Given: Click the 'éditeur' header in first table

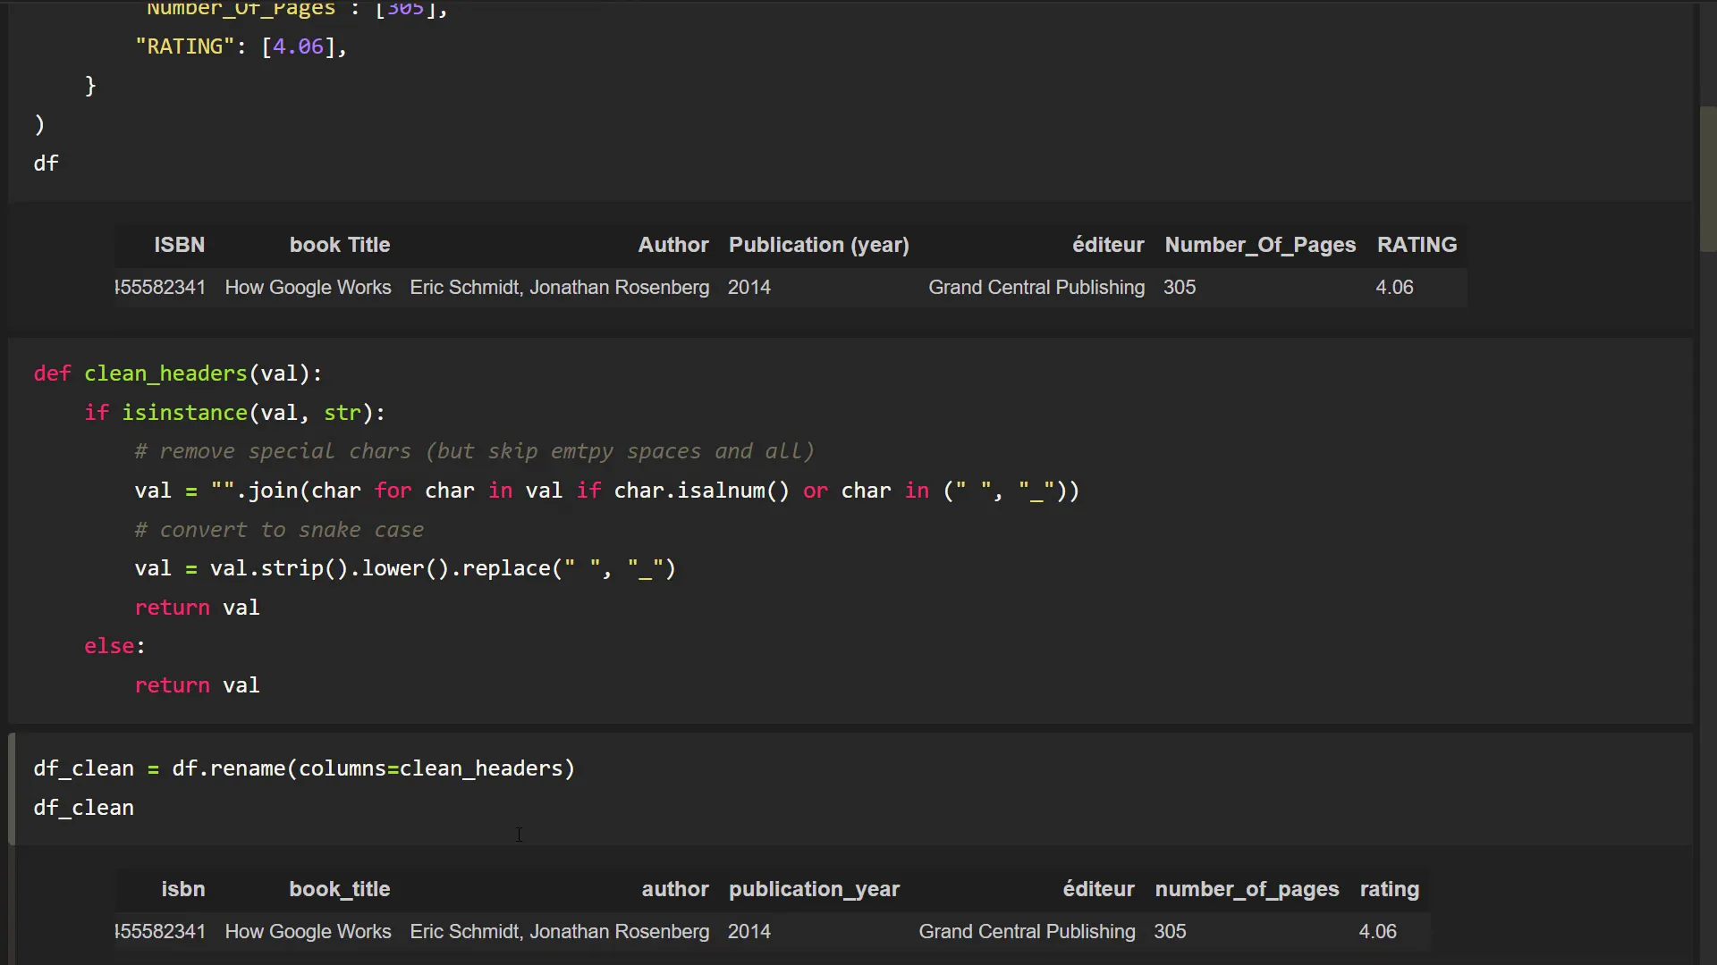Looking at the screenshot, I should (1107, 245).
